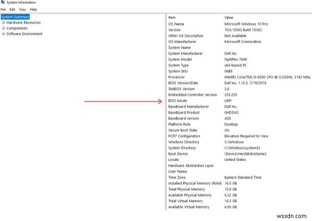The height and width of the screenshot is (221, 312).
Task: Select the OS Name row
Action: tap(176, 24)
